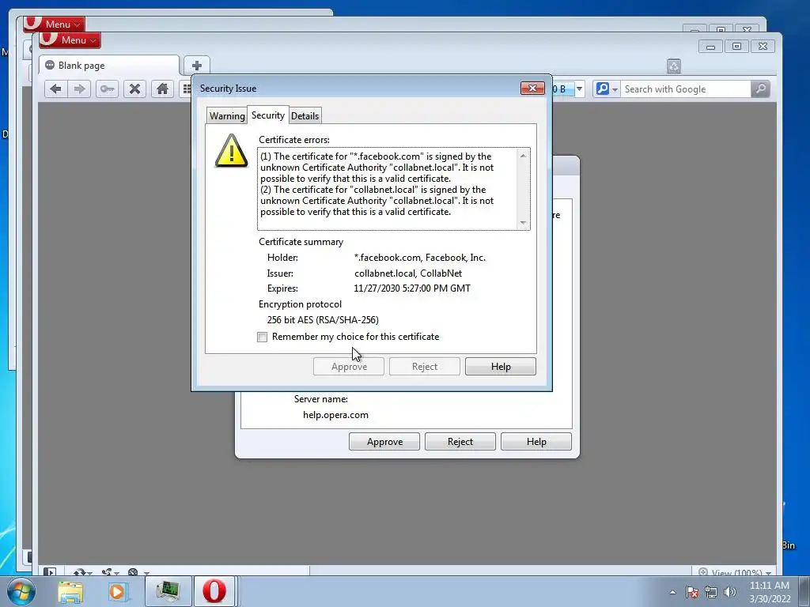The height and width of the screenshot is (607, 810).
Task: Click Approve in the help.opera.com dialog
Action: (384, 442)
